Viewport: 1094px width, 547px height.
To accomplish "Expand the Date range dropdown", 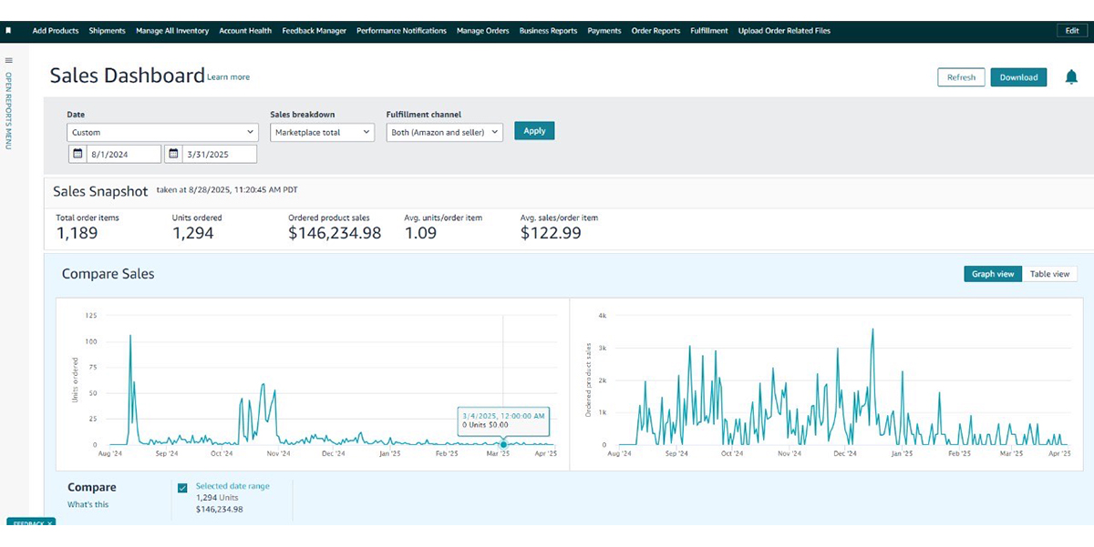I will click(163, 132).
